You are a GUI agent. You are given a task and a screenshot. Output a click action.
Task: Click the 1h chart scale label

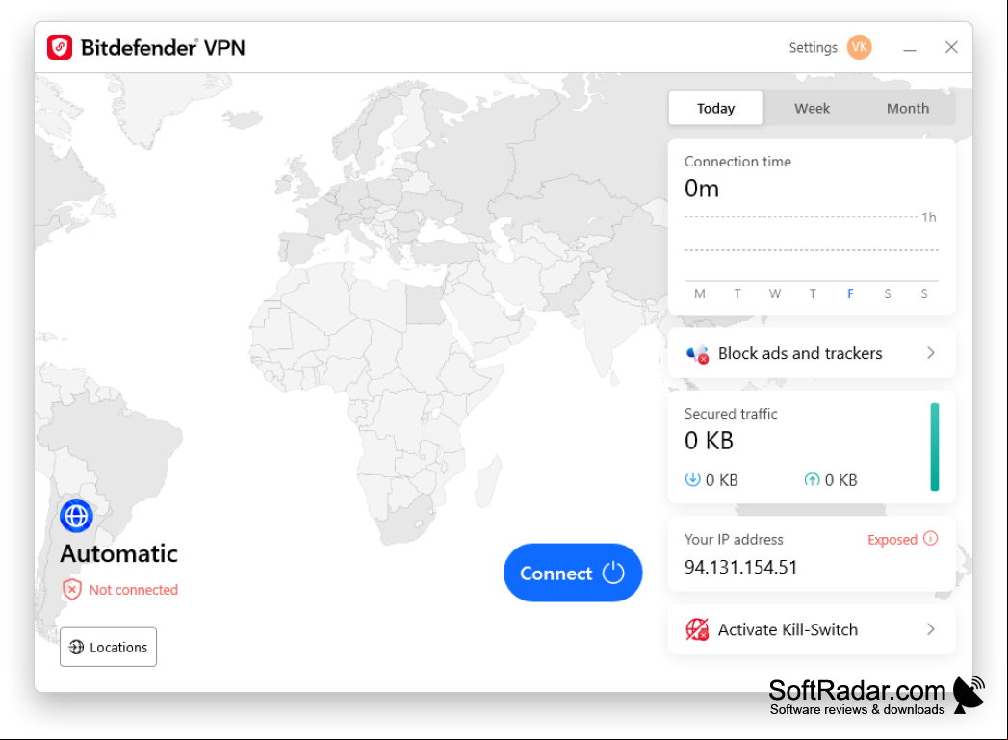(929, 217)
